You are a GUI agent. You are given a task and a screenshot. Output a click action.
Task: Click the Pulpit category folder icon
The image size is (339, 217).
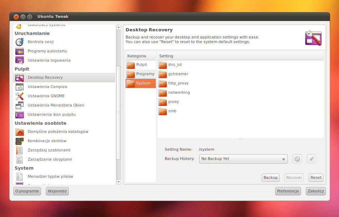pyautogui.click(x=131, y=65)
